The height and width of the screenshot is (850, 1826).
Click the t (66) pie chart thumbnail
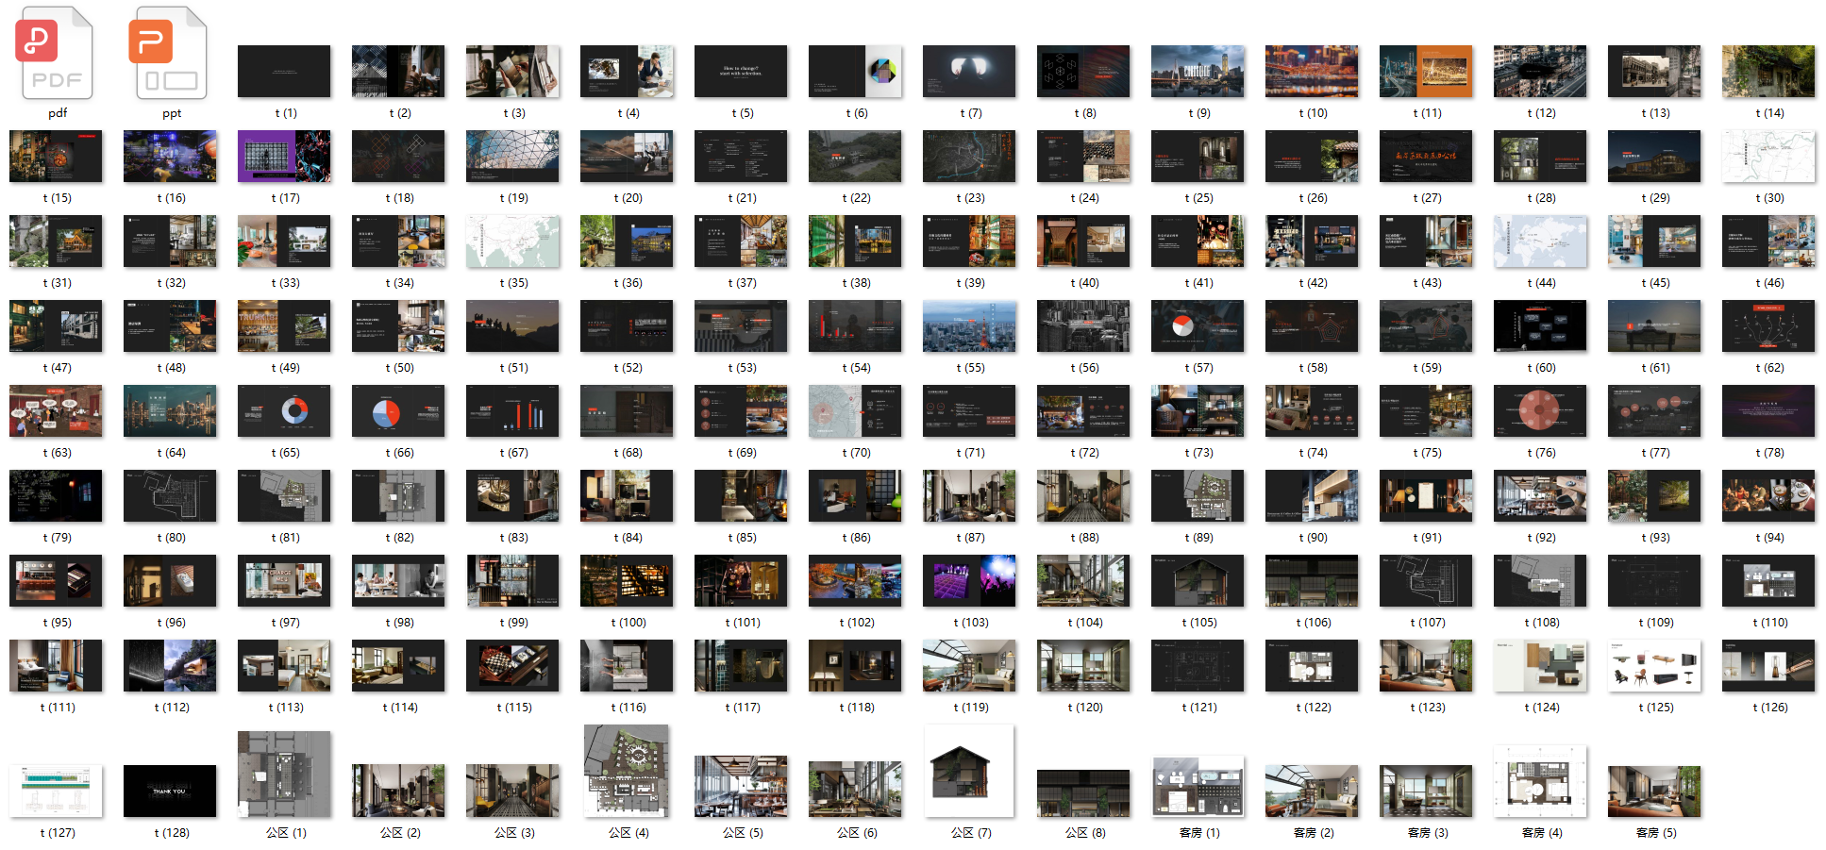point(398,411)
